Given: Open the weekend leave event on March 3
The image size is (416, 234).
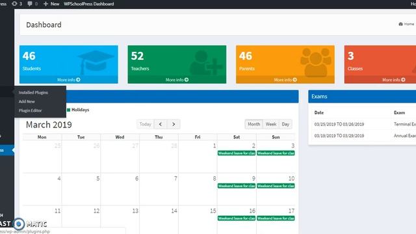Looking at the screenshot, I should pyautogui.click(x=276, y=153).
